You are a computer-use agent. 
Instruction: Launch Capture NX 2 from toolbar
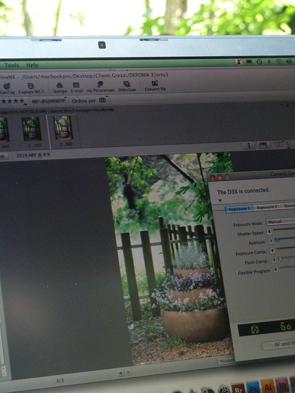click(31, 86)
